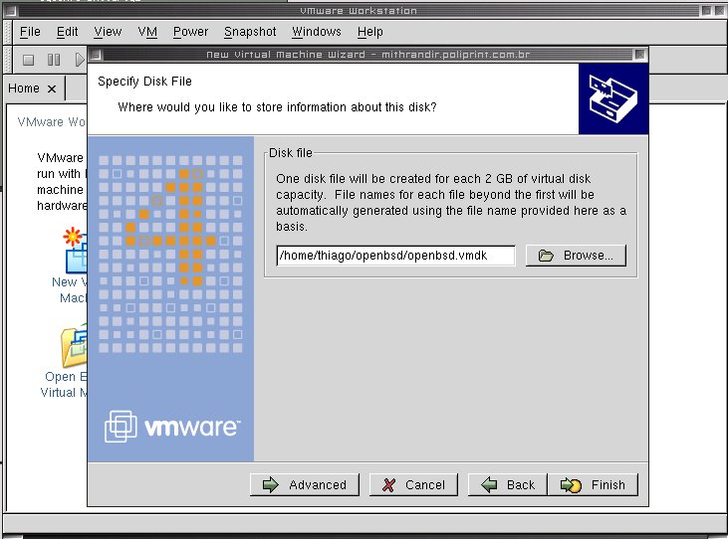Open the VM menu
The image size is (728, 539).
pyautogui.click(x=147, y=32)
